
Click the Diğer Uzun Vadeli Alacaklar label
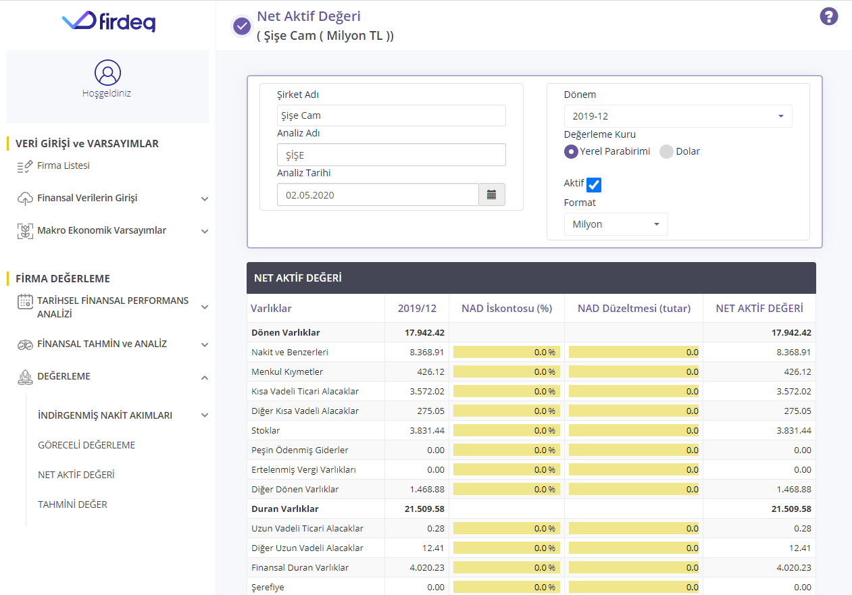[x=307, y=548]
